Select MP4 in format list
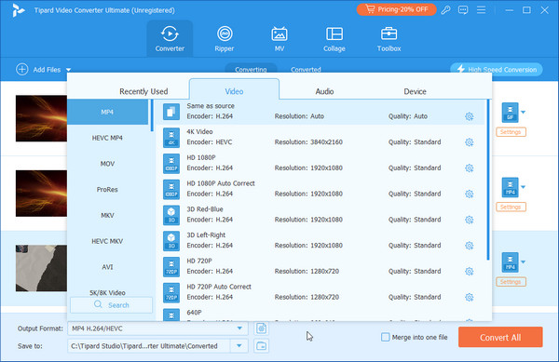 click(x=107, y=112)
